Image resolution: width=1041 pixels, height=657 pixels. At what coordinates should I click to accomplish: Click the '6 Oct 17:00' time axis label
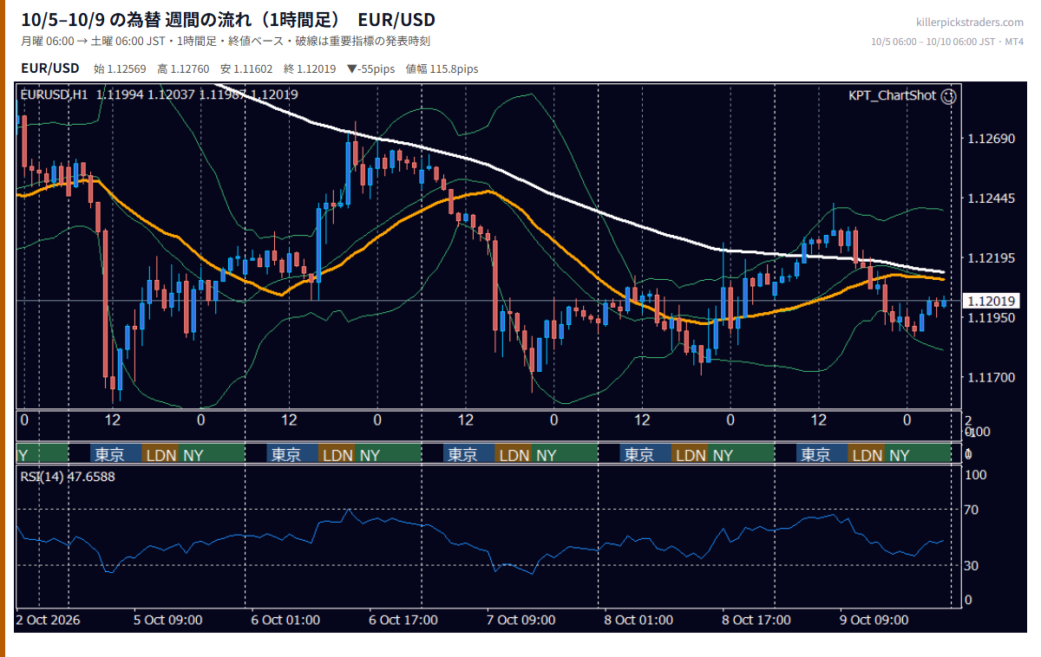[x=403, y=620]
